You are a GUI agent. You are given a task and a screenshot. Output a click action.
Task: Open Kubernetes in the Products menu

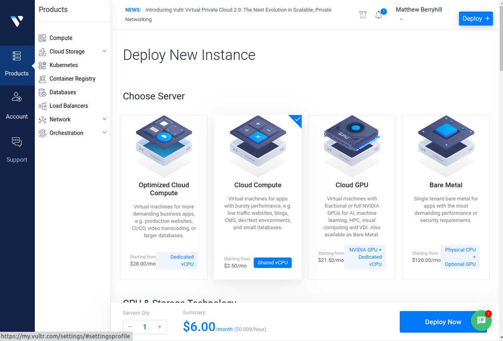click(64, 65)
